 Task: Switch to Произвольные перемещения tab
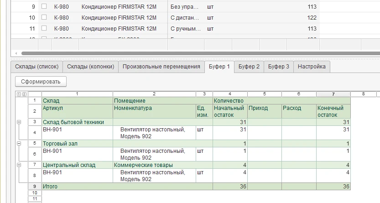161,67
